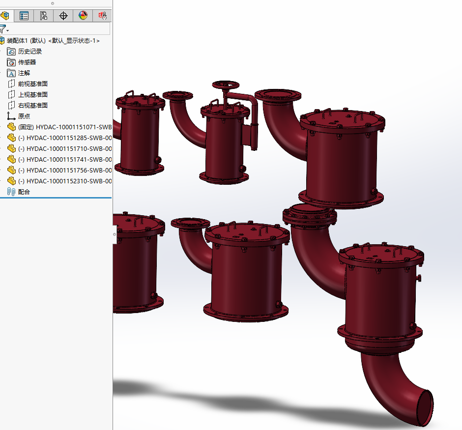Screen dimensions: 462x430
Task: Select the 原点 origin item
Action: [24, 116]
